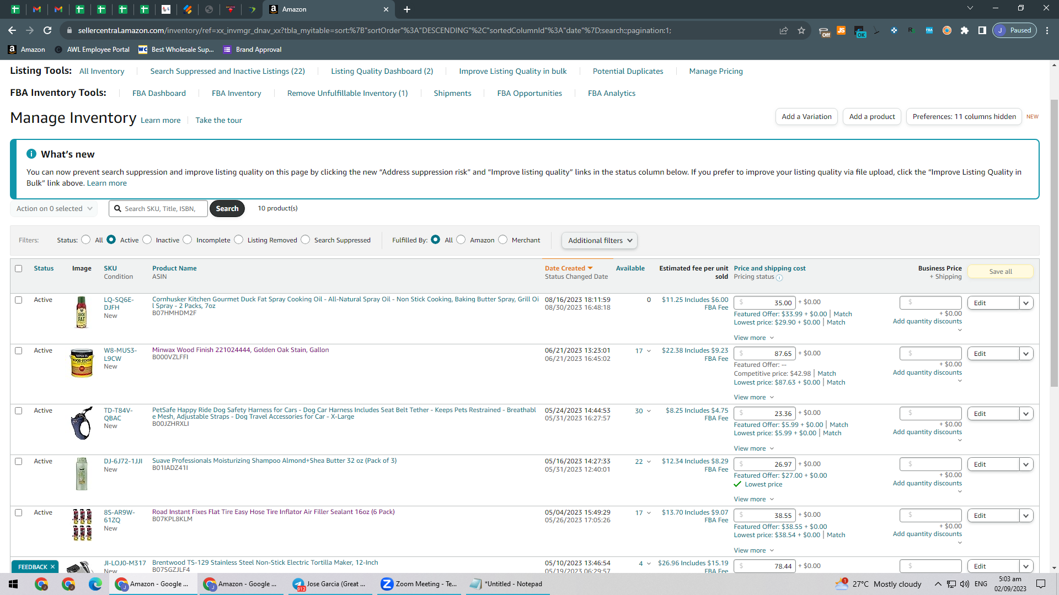Image resolution: width=1059 pixels, height=595 pixels.
Task: Click the price field for Minwax Wood Finish
Action: (x=765, y=354)
